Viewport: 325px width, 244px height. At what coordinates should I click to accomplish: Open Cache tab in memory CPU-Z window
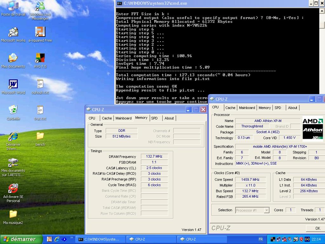pos(107,118)
